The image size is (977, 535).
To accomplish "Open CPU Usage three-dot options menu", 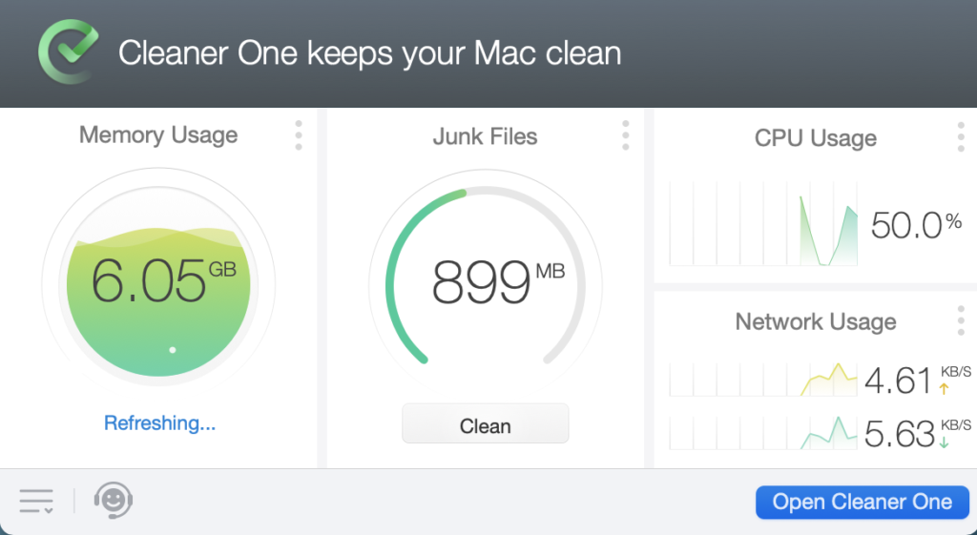I will 961,136.
